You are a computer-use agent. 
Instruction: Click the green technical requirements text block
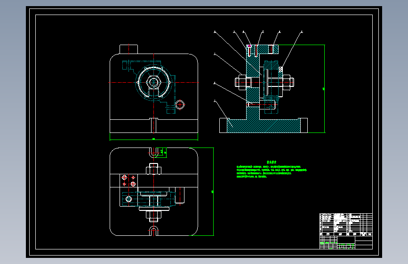coord(272,169)
